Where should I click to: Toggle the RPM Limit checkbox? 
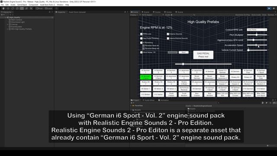pyautogui.click(x=142, y=34)
